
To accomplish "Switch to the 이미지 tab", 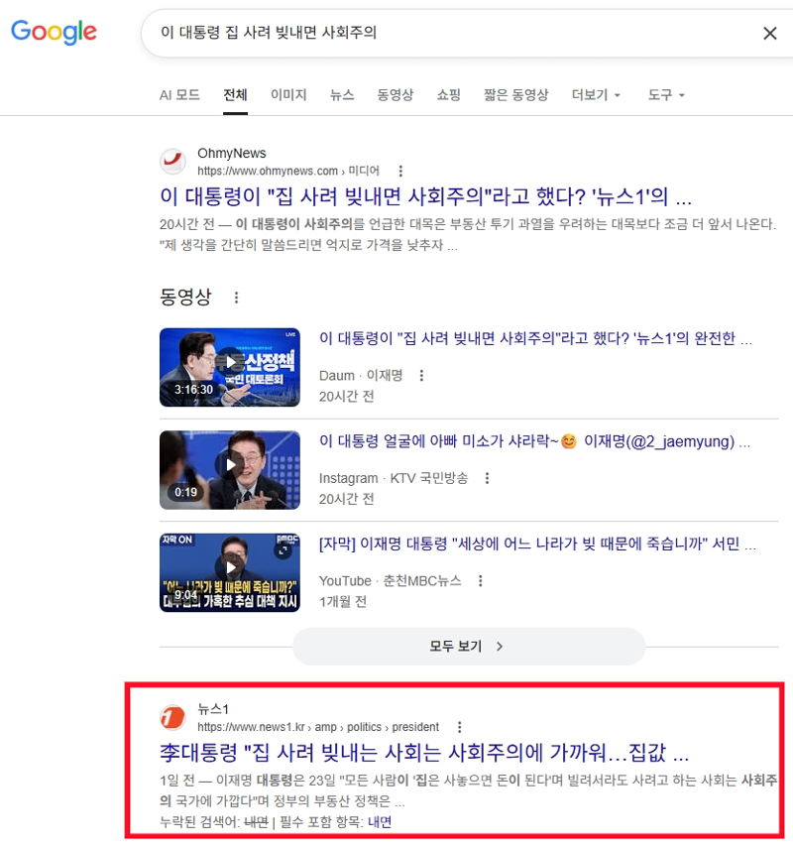I will click(288, 95).
